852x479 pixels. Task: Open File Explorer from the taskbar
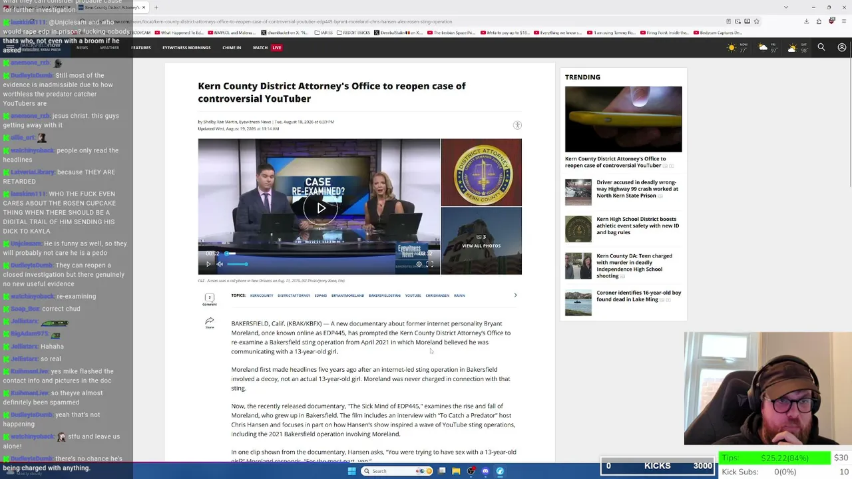[x=456, y=471]
